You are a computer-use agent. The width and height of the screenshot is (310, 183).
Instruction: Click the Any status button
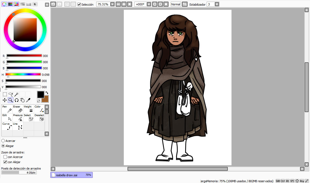point(302,181)
